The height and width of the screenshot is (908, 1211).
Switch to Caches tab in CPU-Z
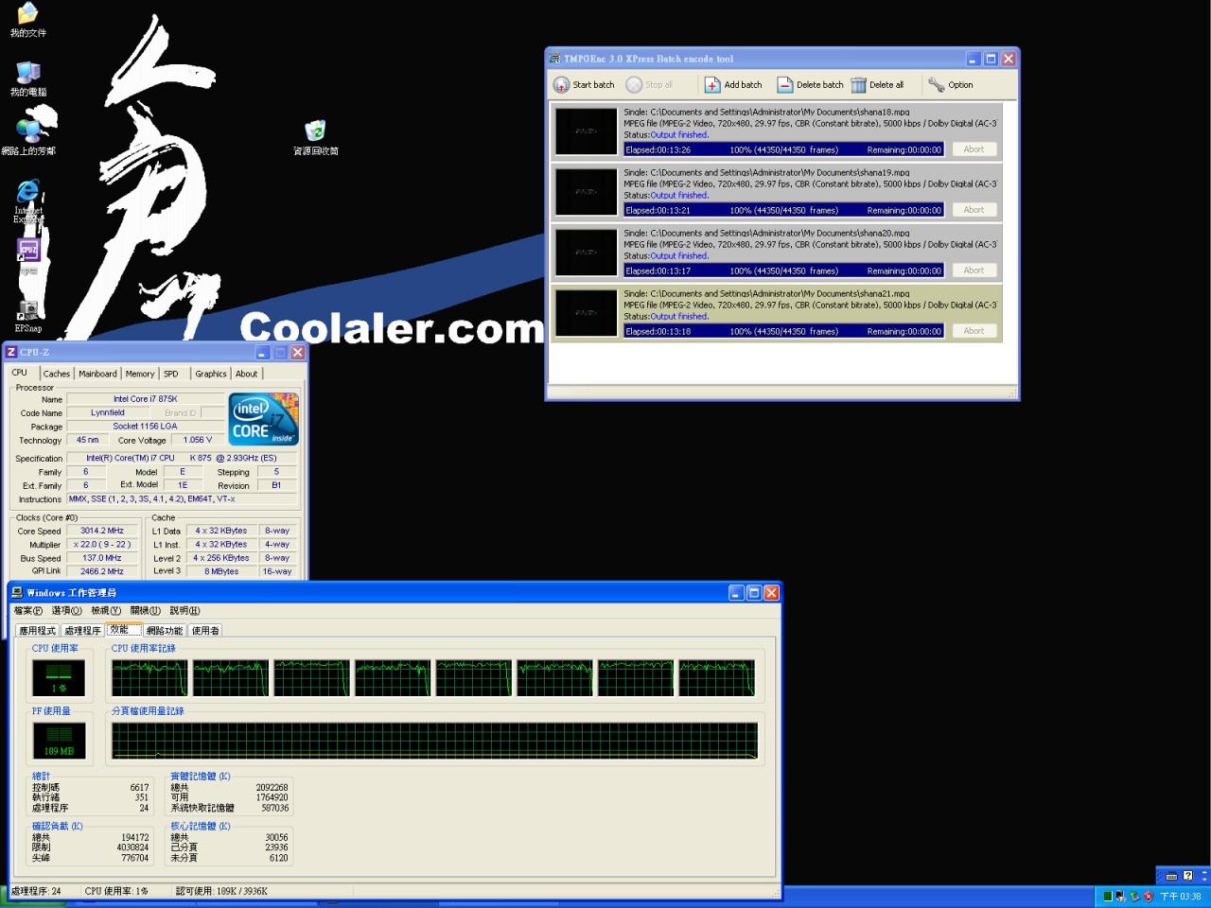(57, 374)
